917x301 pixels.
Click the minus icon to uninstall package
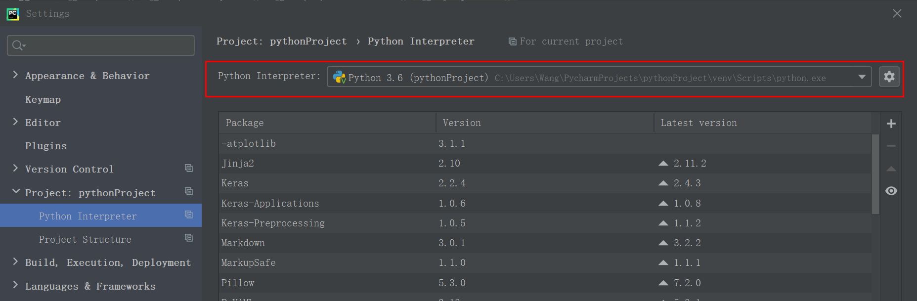[x=891, y=146]
